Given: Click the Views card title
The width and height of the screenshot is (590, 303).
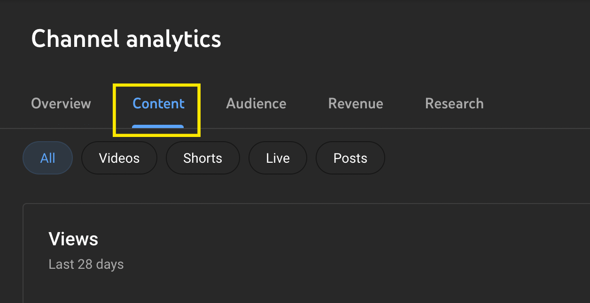Looking at the screenshot, I should pyautogui.click(x=73, y=239).
